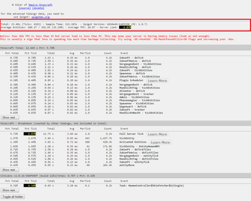Viewport: 251px width, 201px height.
Task: Click the '1,437.7k' count value
Action: pos(106,138)
